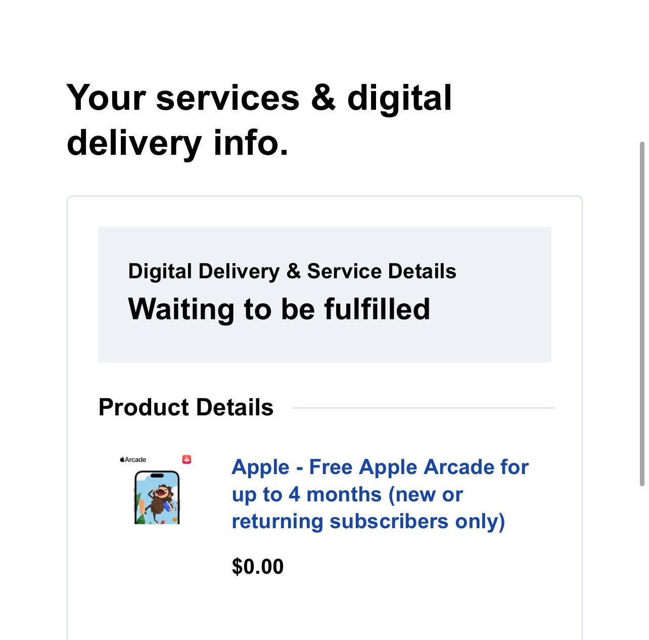Screen dimensions: 649x640
Task: Click the Apple logo glyph next to Arcade
Action: click(122, 459)
